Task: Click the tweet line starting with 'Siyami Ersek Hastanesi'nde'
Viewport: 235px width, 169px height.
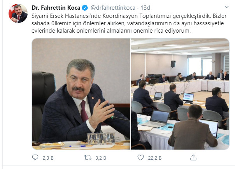Action: point(129,16)
